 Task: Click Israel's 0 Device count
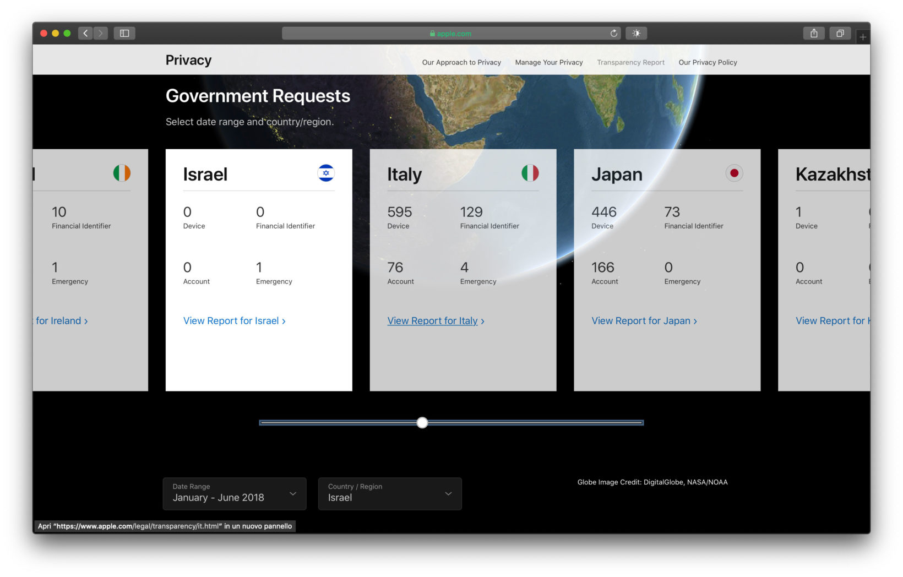(187, 213)
